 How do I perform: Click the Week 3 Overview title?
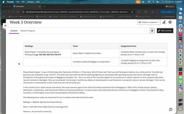[26, 22]
